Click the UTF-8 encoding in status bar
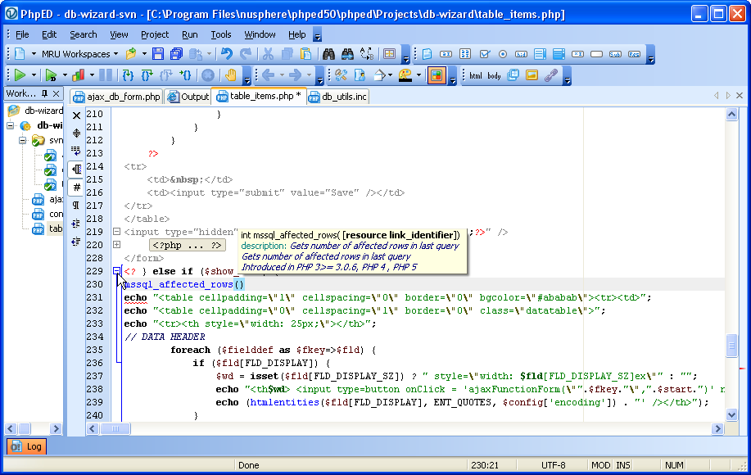 coord(553,465)
